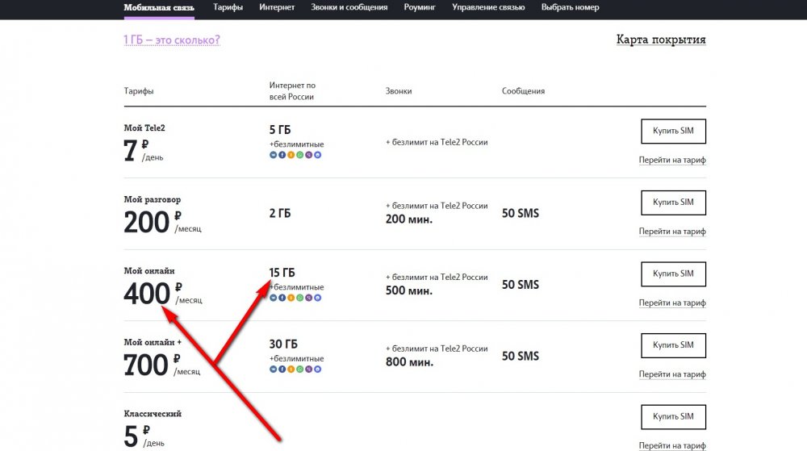Click the WhatsApp icon in Мой Tele2 row
This screenshot has height=451, width=807.
click(x=299, y=154)
